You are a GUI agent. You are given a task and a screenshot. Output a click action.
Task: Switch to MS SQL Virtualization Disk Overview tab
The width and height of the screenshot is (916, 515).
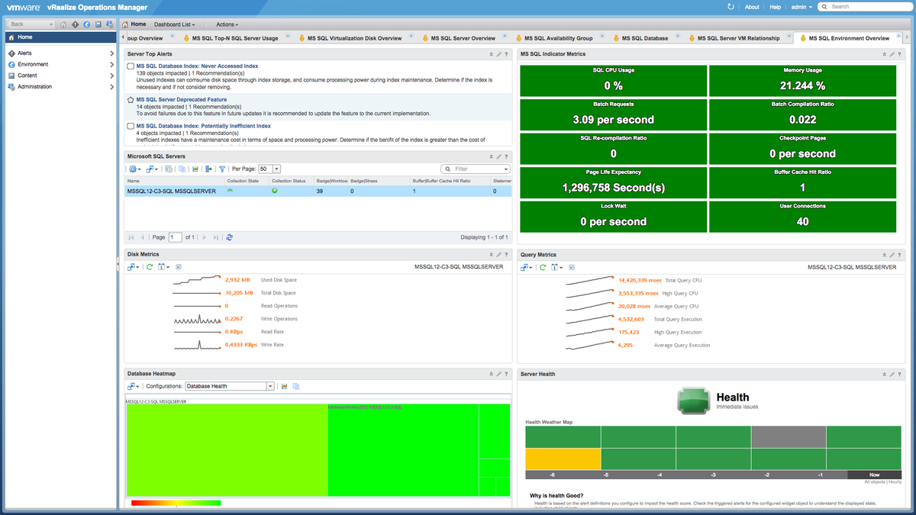[354, 38]
